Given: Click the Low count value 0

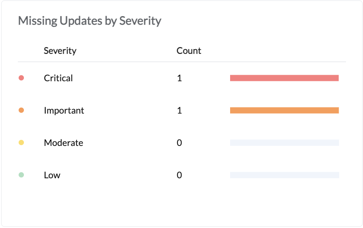Looking at the screenshot, I should (x=179, y=175).
